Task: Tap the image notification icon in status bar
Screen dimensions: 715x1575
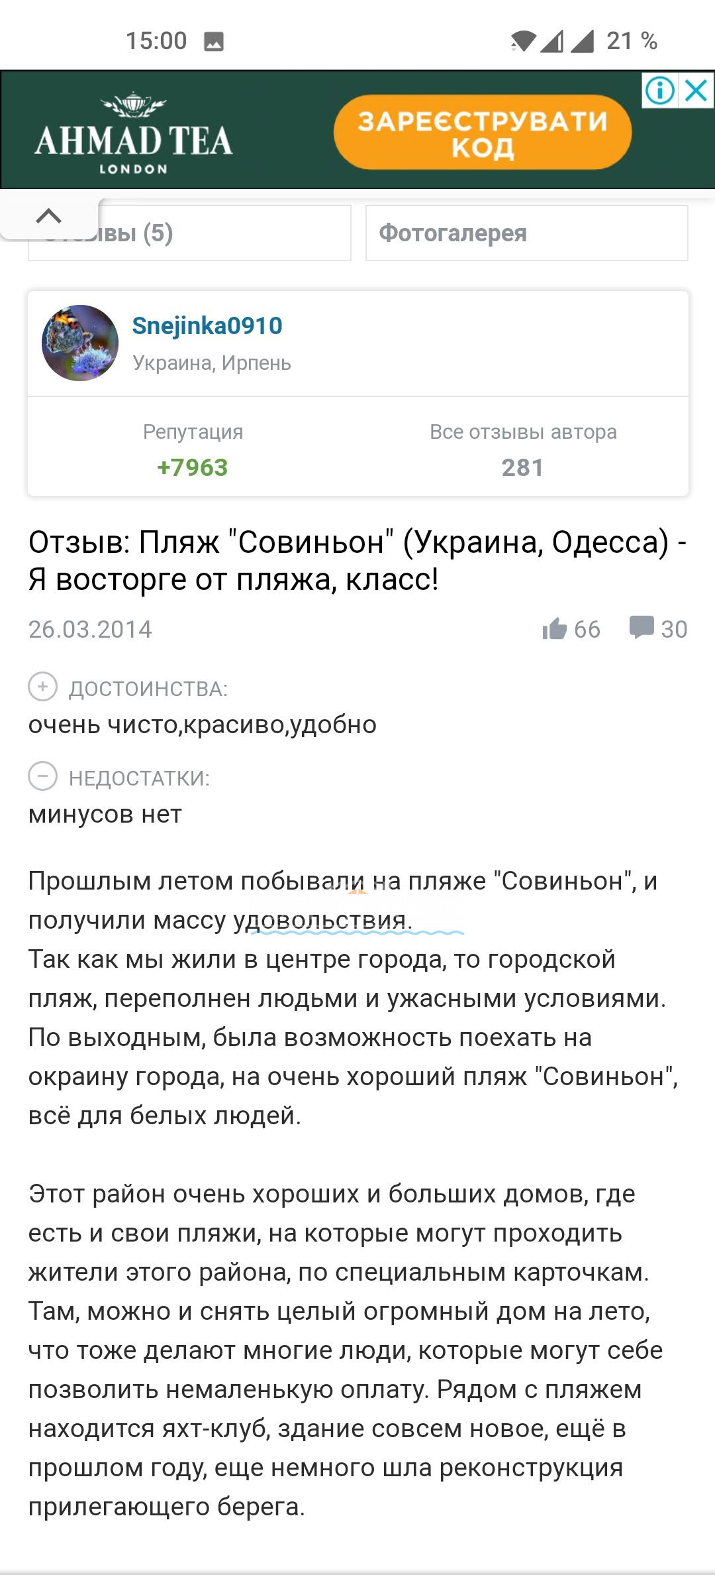Action: click(214, 42)
